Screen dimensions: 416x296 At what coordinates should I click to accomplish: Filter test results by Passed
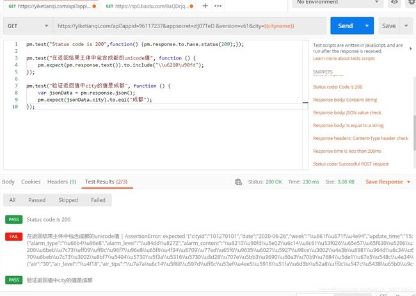pyautogui.click(x=37, y=200)
